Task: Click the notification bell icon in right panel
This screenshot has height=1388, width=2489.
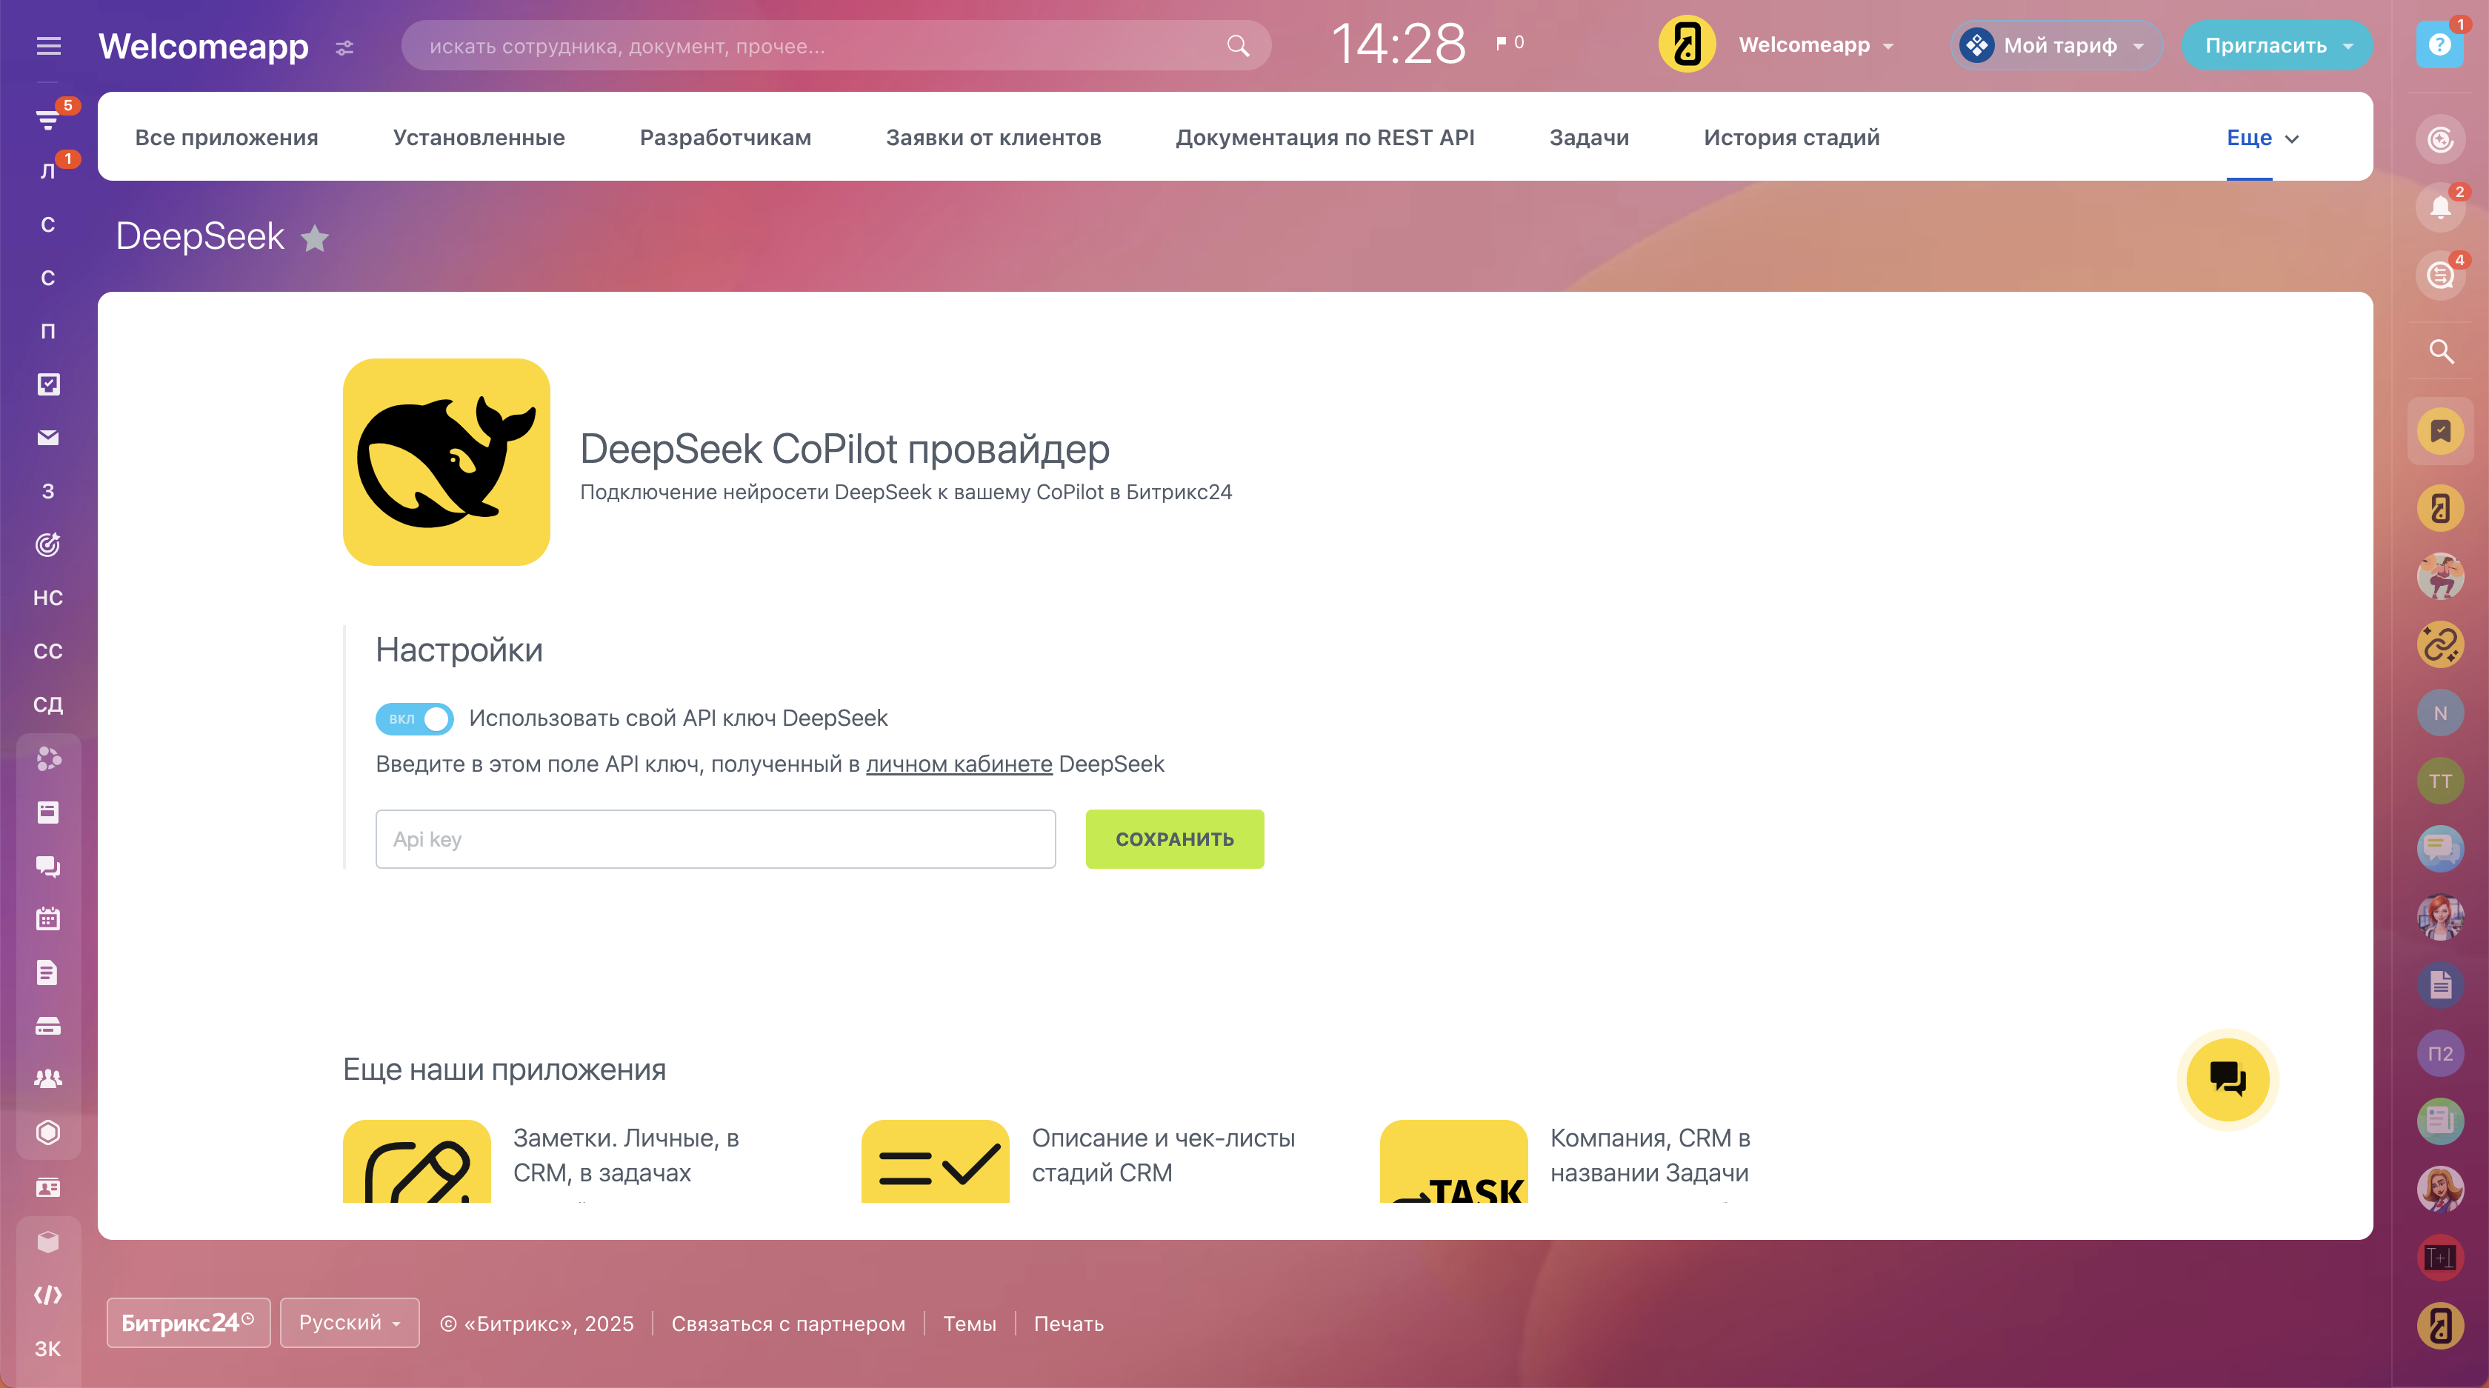Action: (2439, 207)
